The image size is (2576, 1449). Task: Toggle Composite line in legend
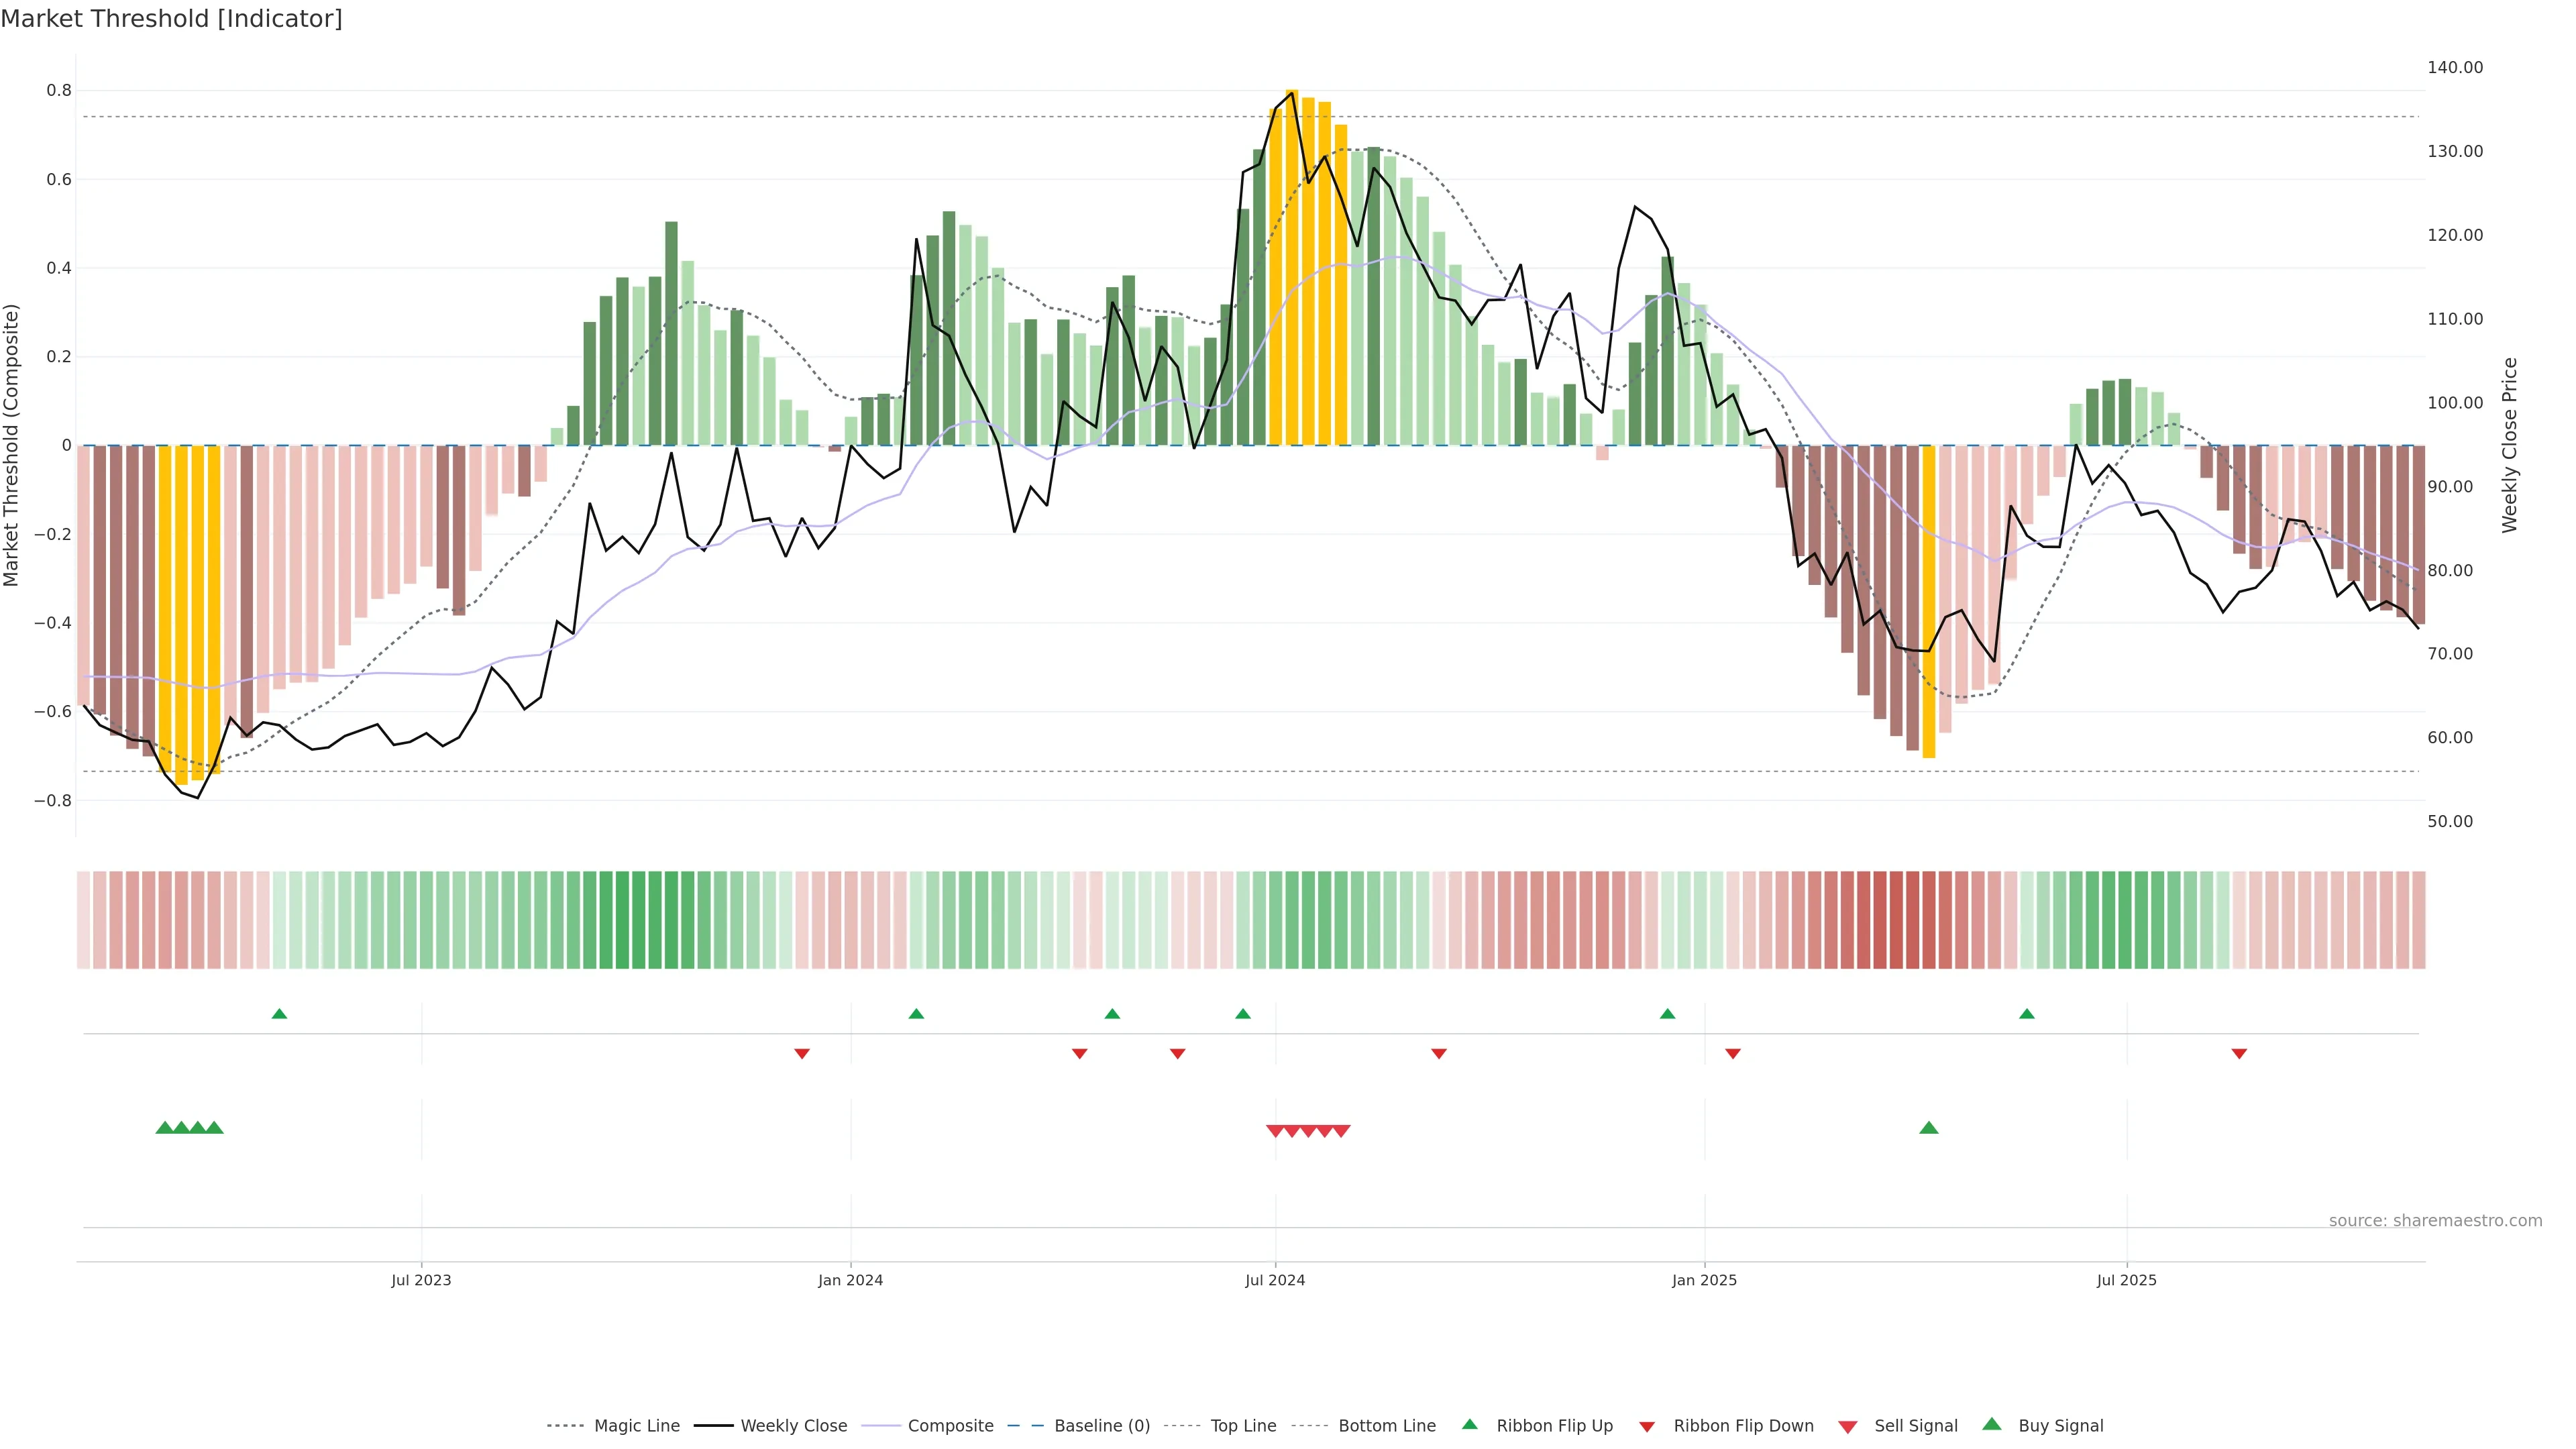(950, 1426)
